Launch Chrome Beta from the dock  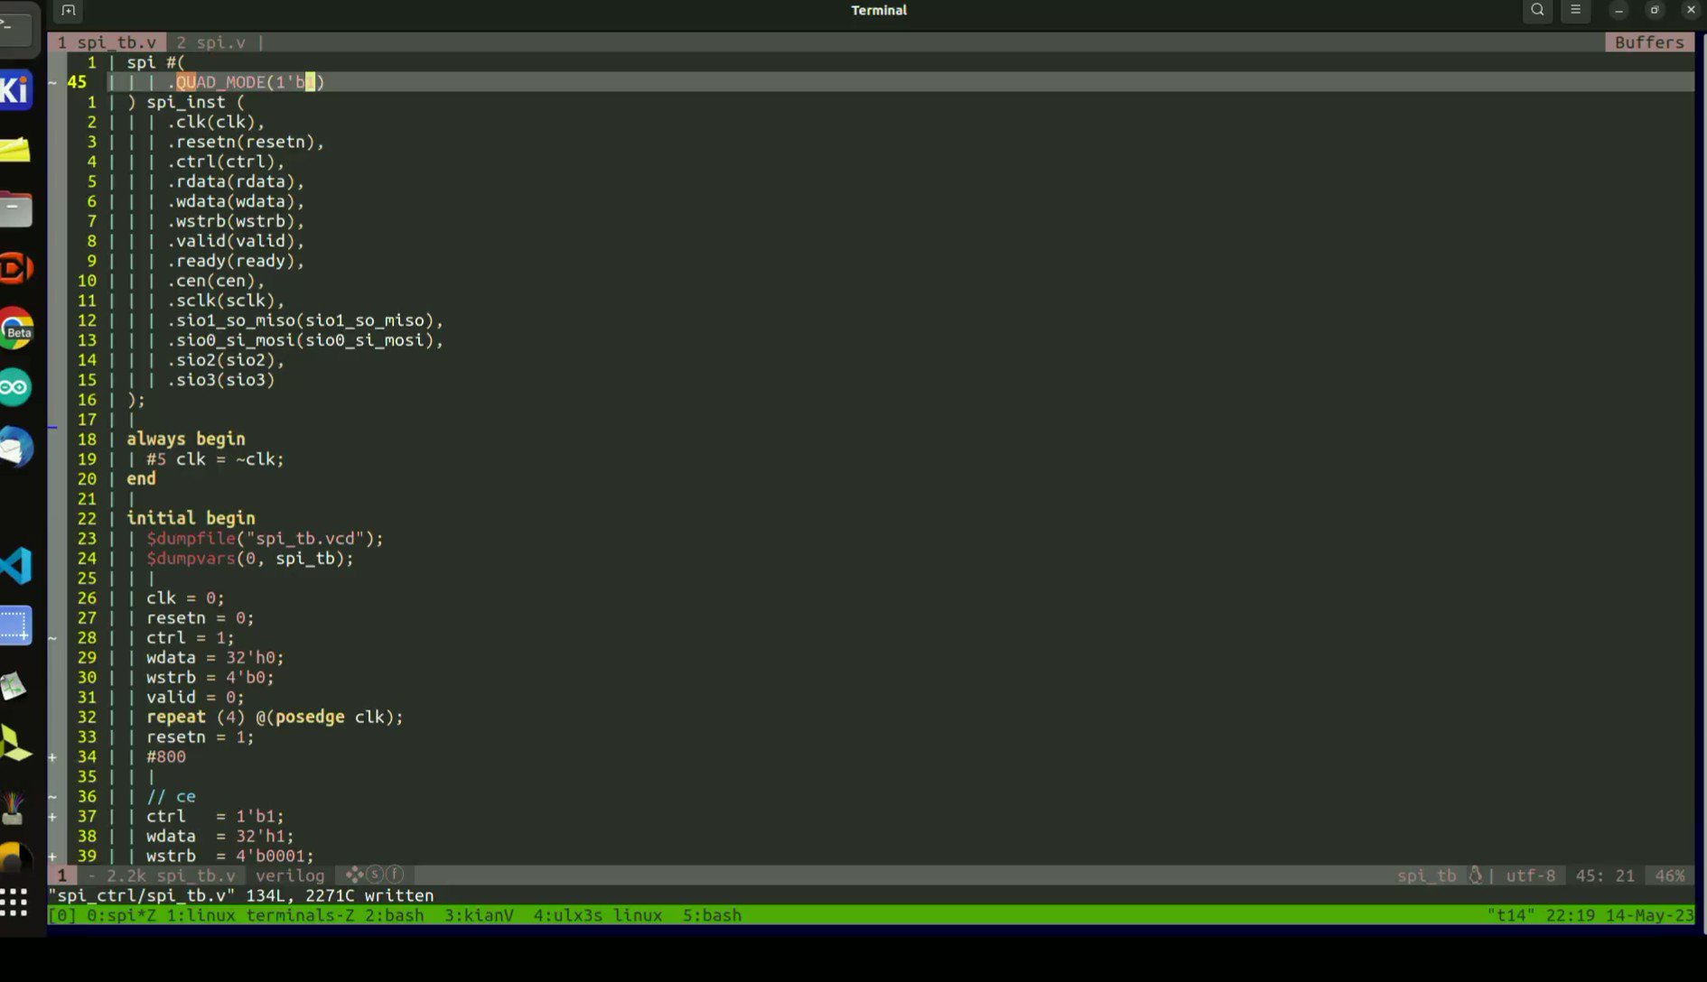pyautogui.click(x=15, y=328)
